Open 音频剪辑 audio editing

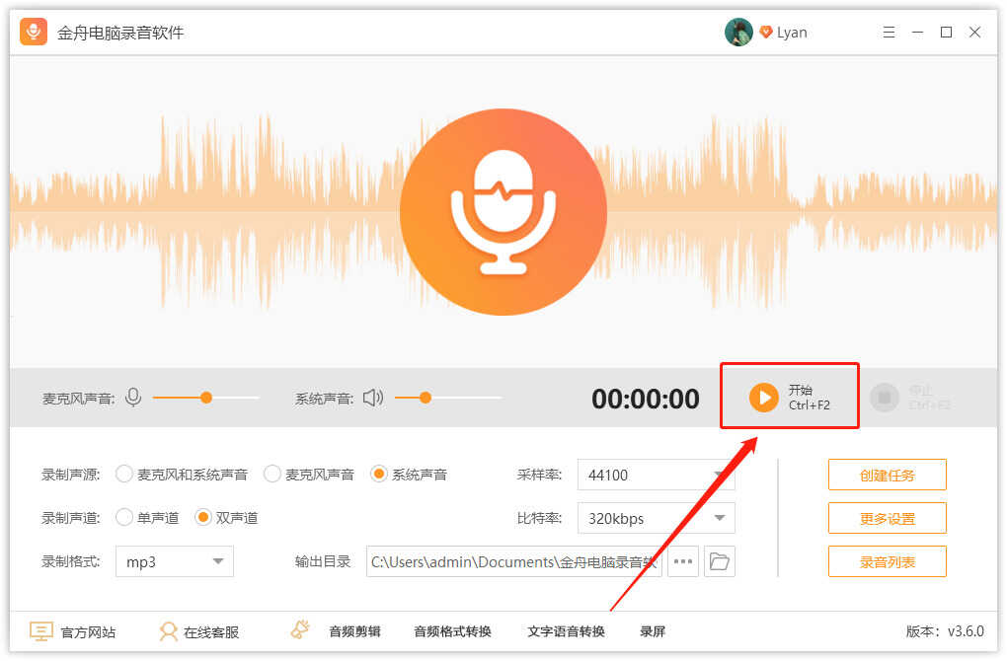354,631
